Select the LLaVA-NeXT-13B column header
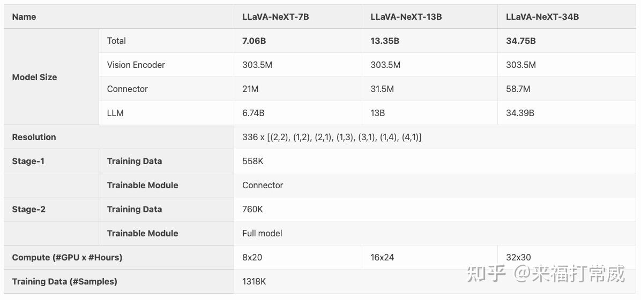This screenshot has width=641, height=300. coord(406,17)
